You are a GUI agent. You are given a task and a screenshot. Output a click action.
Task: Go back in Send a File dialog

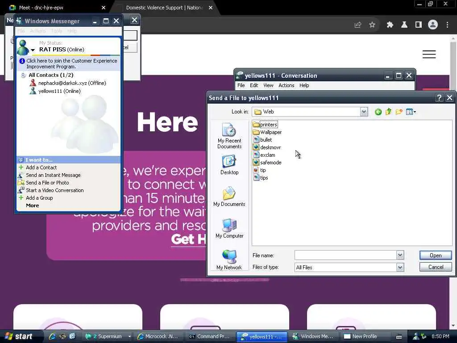[378, 112]
